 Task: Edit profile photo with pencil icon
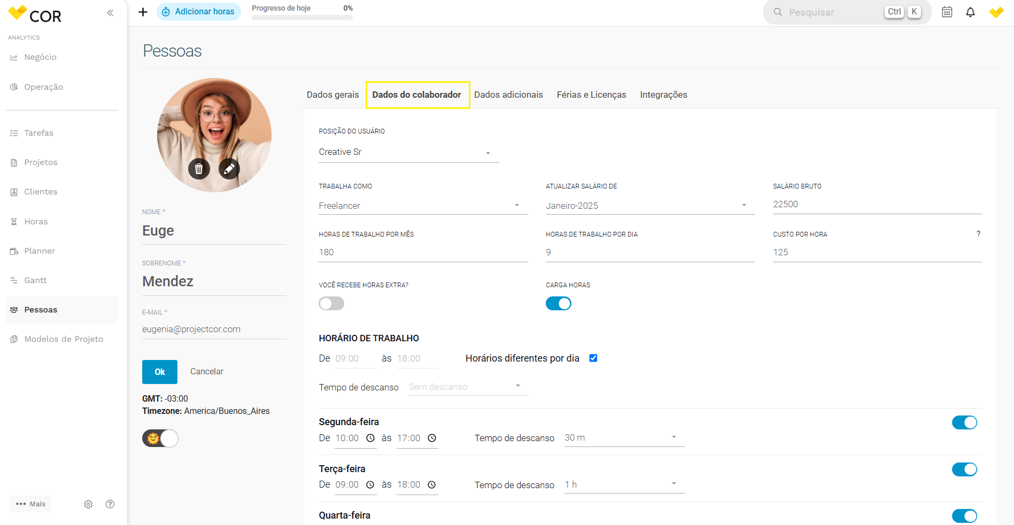click(x=229, y=169)
